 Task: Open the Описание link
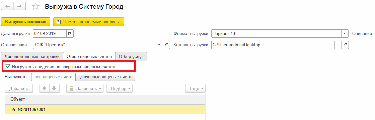coord(362,34)
